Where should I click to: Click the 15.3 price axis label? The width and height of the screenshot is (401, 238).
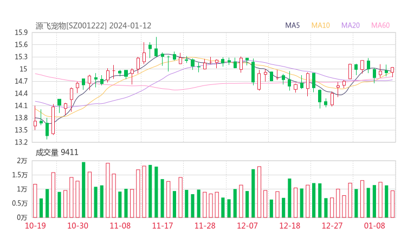pyautogui.click(x=21, y=57)
